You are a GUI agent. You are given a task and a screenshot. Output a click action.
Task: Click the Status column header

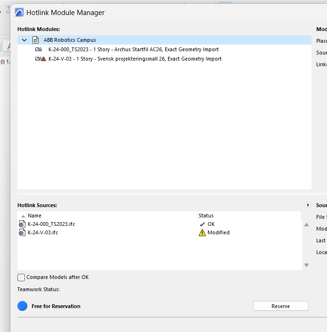[x=206, y=216]
